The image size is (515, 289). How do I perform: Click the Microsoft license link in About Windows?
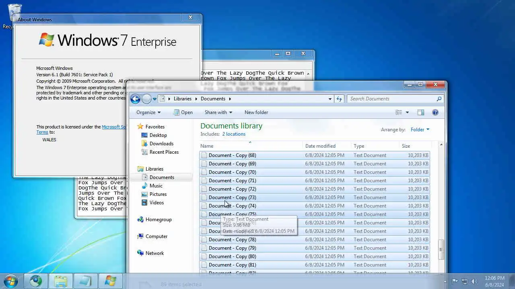(x=114, y=127)
